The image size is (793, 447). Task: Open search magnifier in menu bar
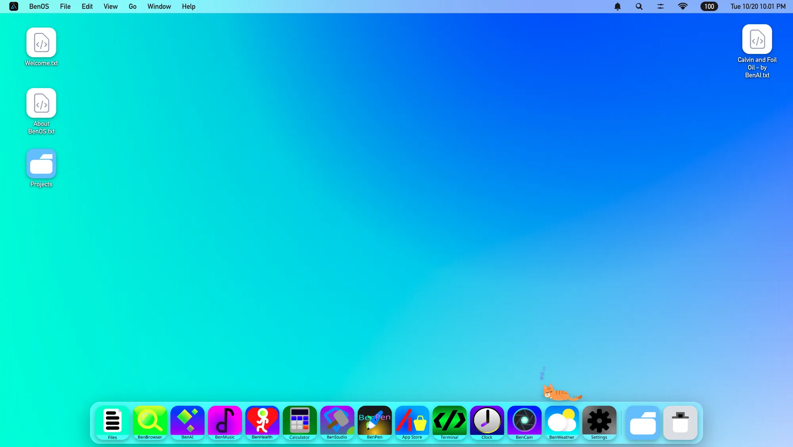pos(639,6)
